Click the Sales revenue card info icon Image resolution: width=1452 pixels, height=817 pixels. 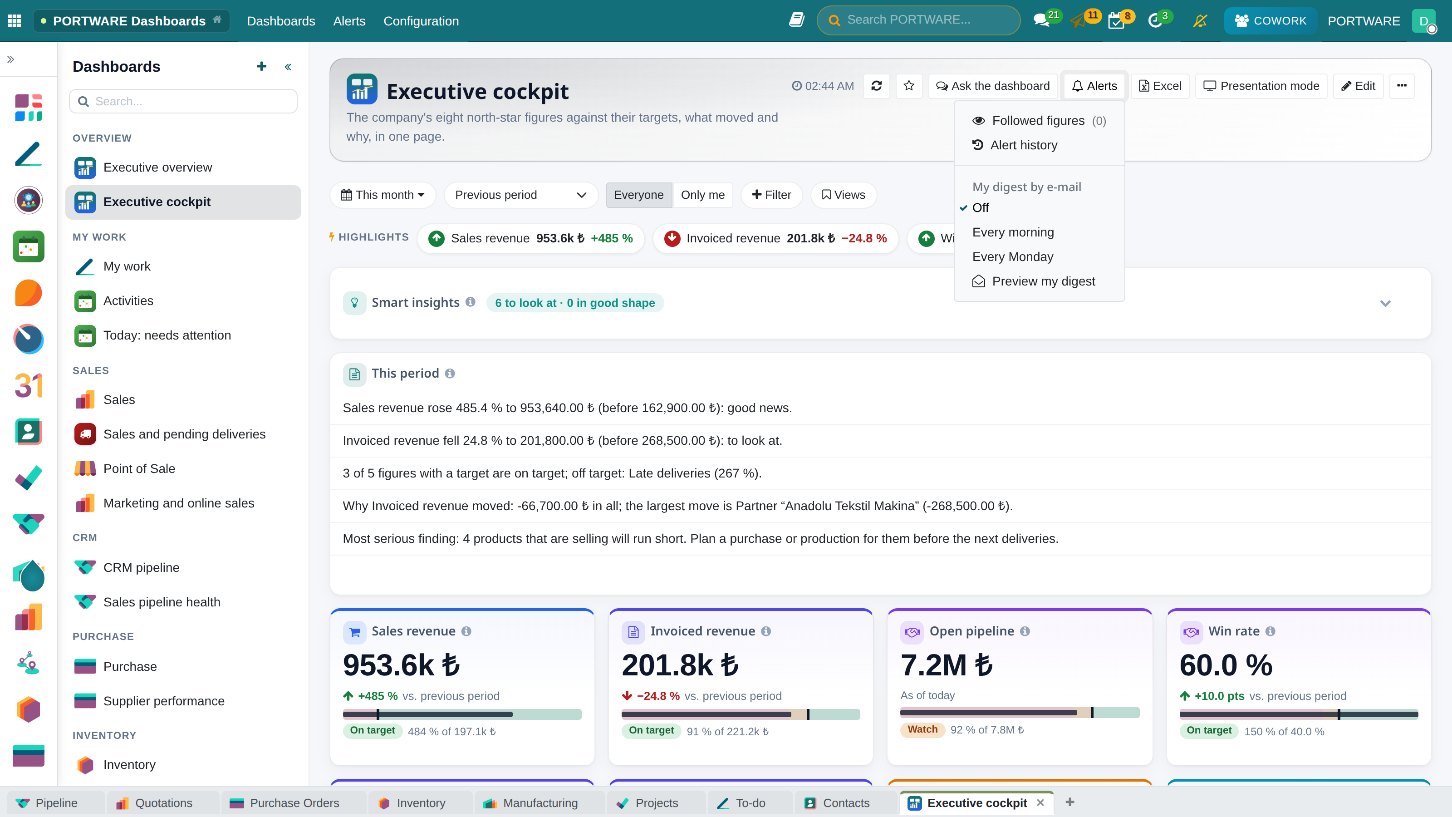[x=466, y=631]
